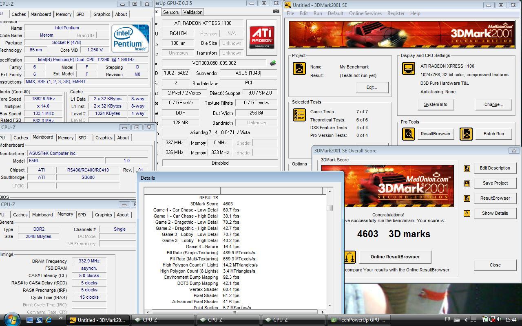This screenshot has width=522, height=326.
Task: Click the network disconnected tray icon
Action: click(492, 320)
